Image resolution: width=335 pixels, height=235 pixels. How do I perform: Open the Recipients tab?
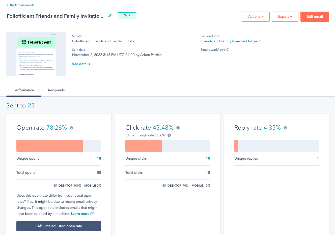pos(56,90)
